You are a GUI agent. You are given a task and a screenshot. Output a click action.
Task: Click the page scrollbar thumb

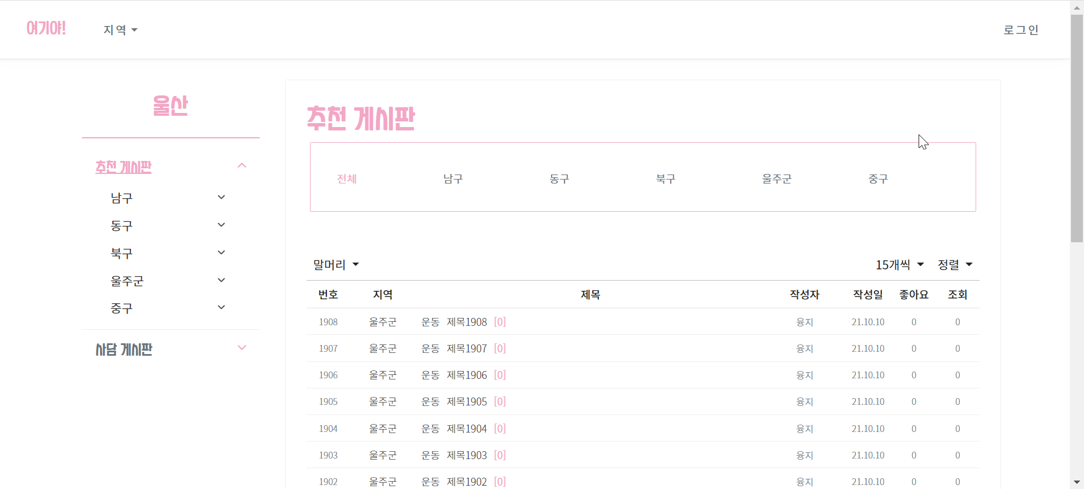click(1077, 129)
